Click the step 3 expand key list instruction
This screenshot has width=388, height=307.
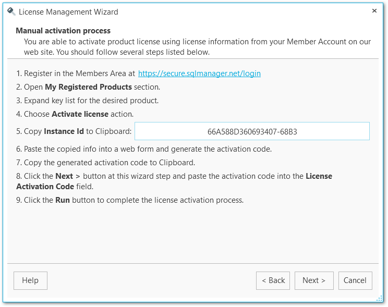click(x=87, y=101)
